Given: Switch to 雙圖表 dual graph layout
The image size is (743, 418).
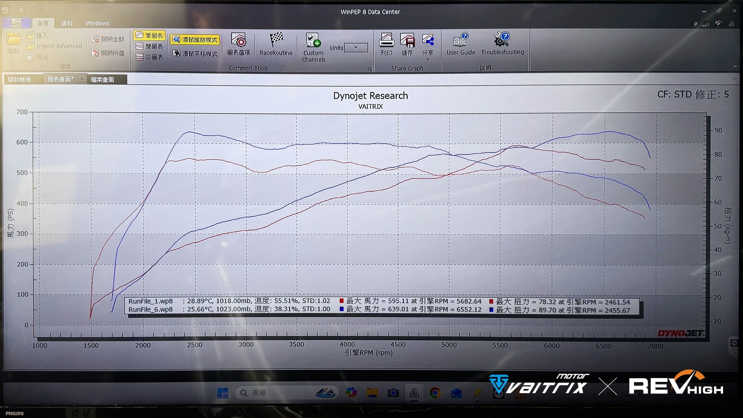Looking at the screenshot, I should [x=149, y=46].
